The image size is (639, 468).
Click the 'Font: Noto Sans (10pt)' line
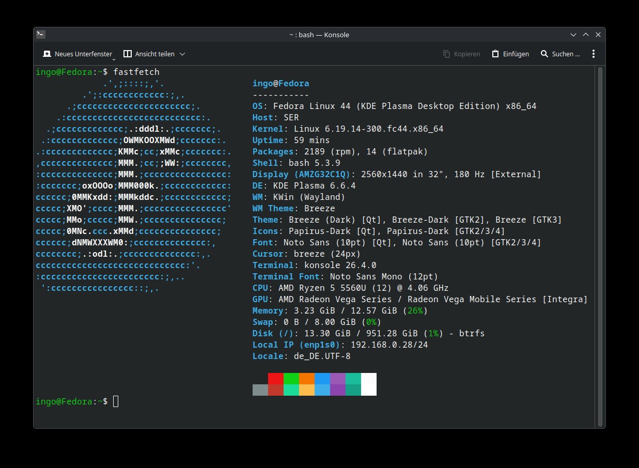[x=397, y=242]
